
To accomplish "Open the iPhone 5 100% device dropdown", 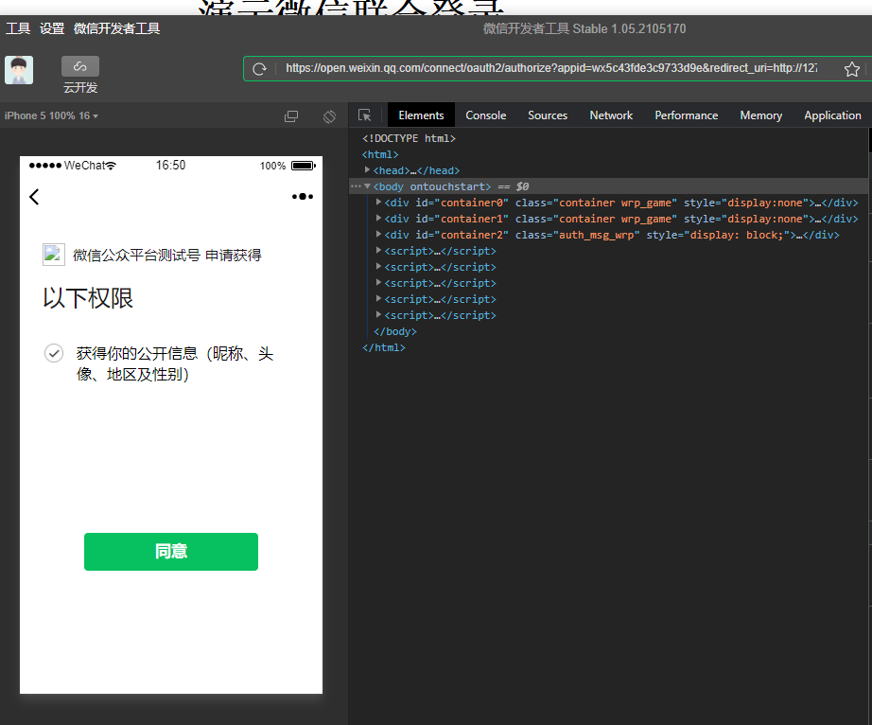I will (x=51, y=115).
